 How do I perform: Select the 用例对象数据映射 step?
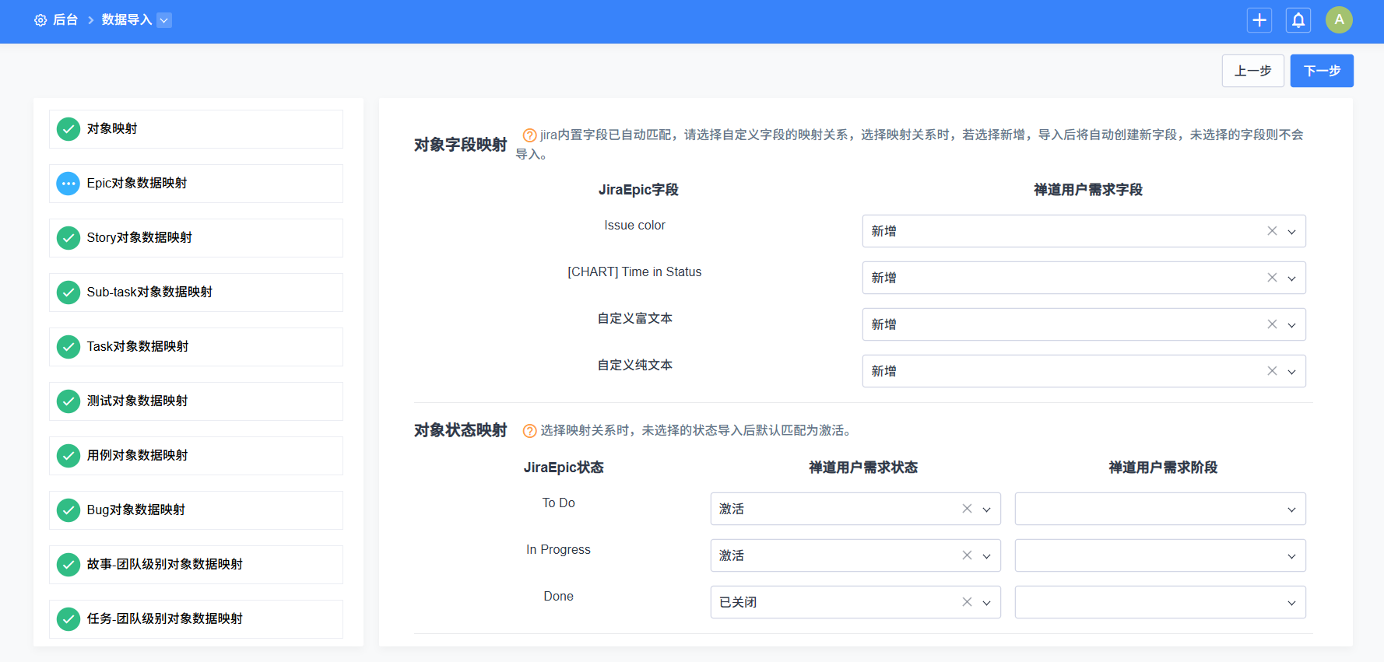coord(196,456)
